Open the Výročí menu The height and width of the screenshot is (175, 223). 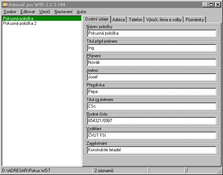click(x=45, y=12)
